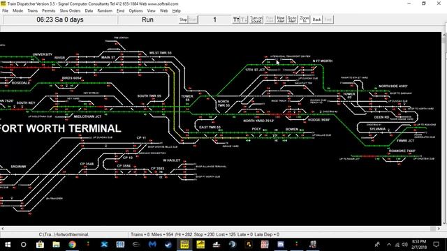Open the Mode menu
Image resolution: width=447 pixels, height=251 pixels.
click(x=17, y=11)
